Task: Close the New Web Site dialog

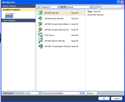Action: [122, 2]
